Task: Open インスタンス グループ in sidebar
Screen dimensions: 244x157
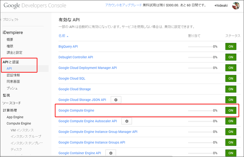Action: point(26,137)
